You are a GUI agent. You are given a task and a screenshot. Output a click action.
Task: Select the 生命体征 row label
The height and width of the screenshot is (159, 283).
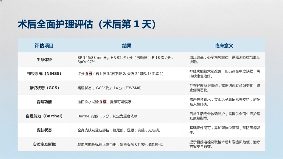[x=44, y=60]
